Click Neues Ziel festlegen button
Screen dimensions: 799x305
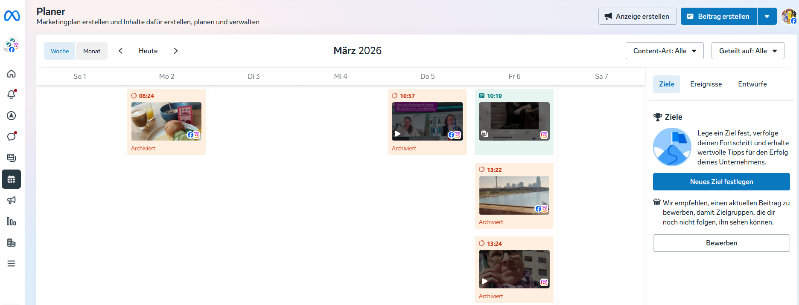(x=721, y=181)
